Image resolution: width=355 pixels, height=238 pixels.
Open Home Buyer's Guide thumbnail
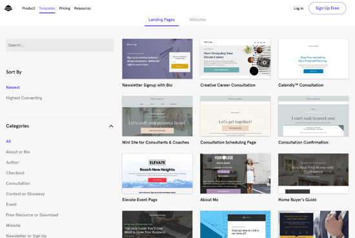tap(313, 173)
